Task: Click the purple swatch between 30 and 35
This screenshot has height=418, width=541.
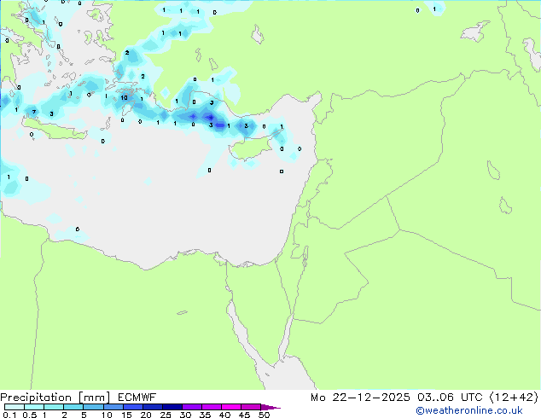Action: pos(192,407)
